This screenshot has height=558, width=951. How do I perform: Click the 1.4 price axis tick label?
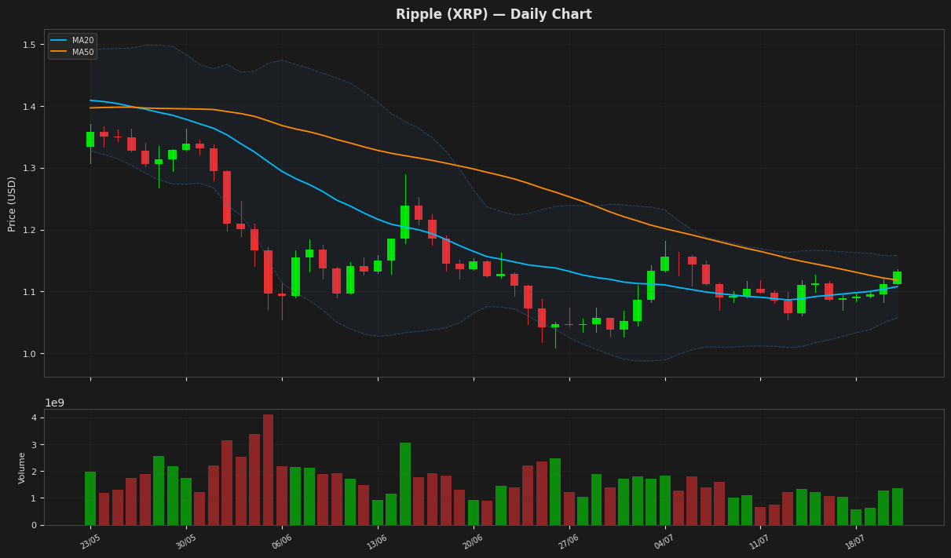click(29, 107)
